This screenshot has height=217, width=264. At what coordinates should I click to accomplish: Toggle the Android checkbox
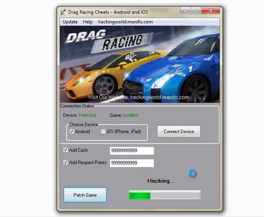point(72,131)
